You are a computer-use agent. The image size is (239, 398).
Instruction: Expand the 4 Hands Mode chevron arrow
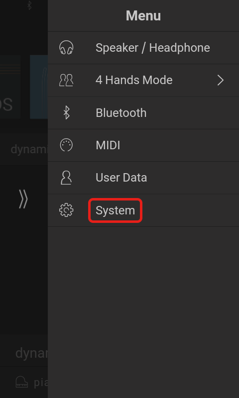tap(221, 80)
